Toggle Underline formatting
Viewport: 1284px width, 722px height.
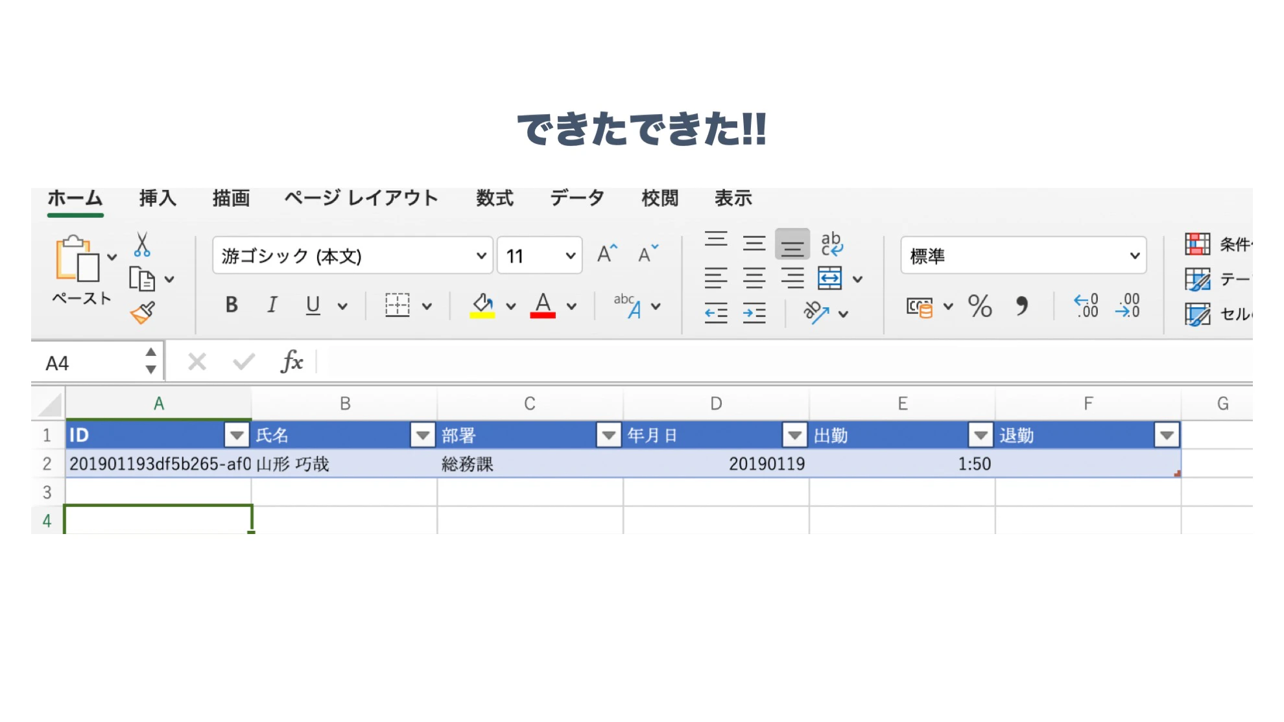pyautogui.click(x=313, y=305)
